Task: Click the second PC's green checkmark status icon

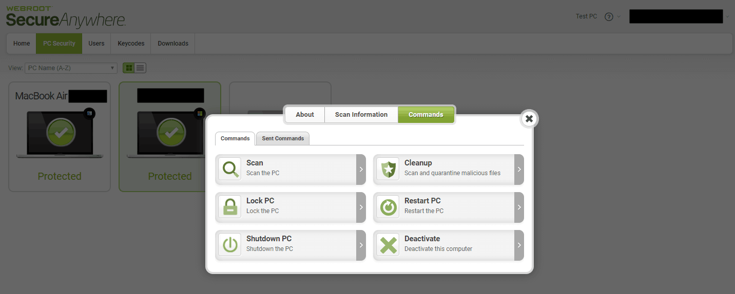Action: (x=171, y=133)
